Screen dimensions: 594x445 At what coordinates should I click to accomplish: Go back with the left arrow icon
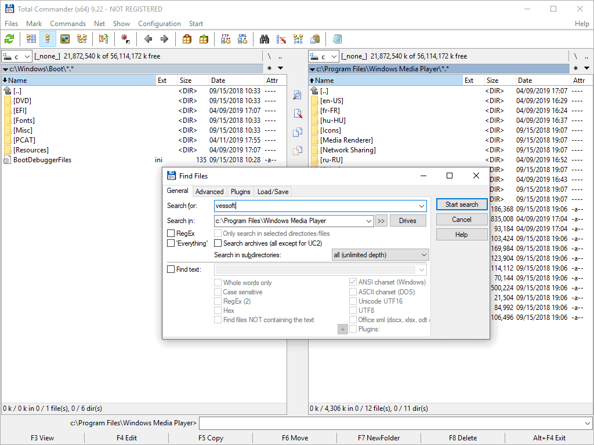tap(148, 39)
